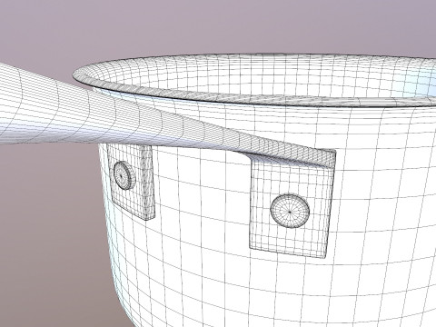Select the small rivet on left bracket

coord(124,175)
